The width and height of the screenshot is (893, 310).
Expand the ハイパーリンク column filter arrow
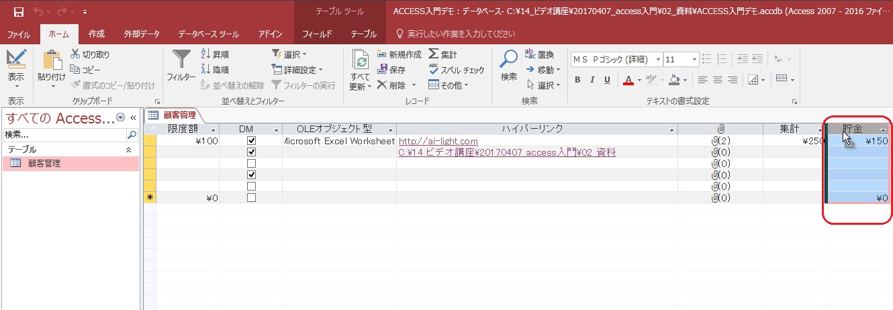[x=671, y=130]
